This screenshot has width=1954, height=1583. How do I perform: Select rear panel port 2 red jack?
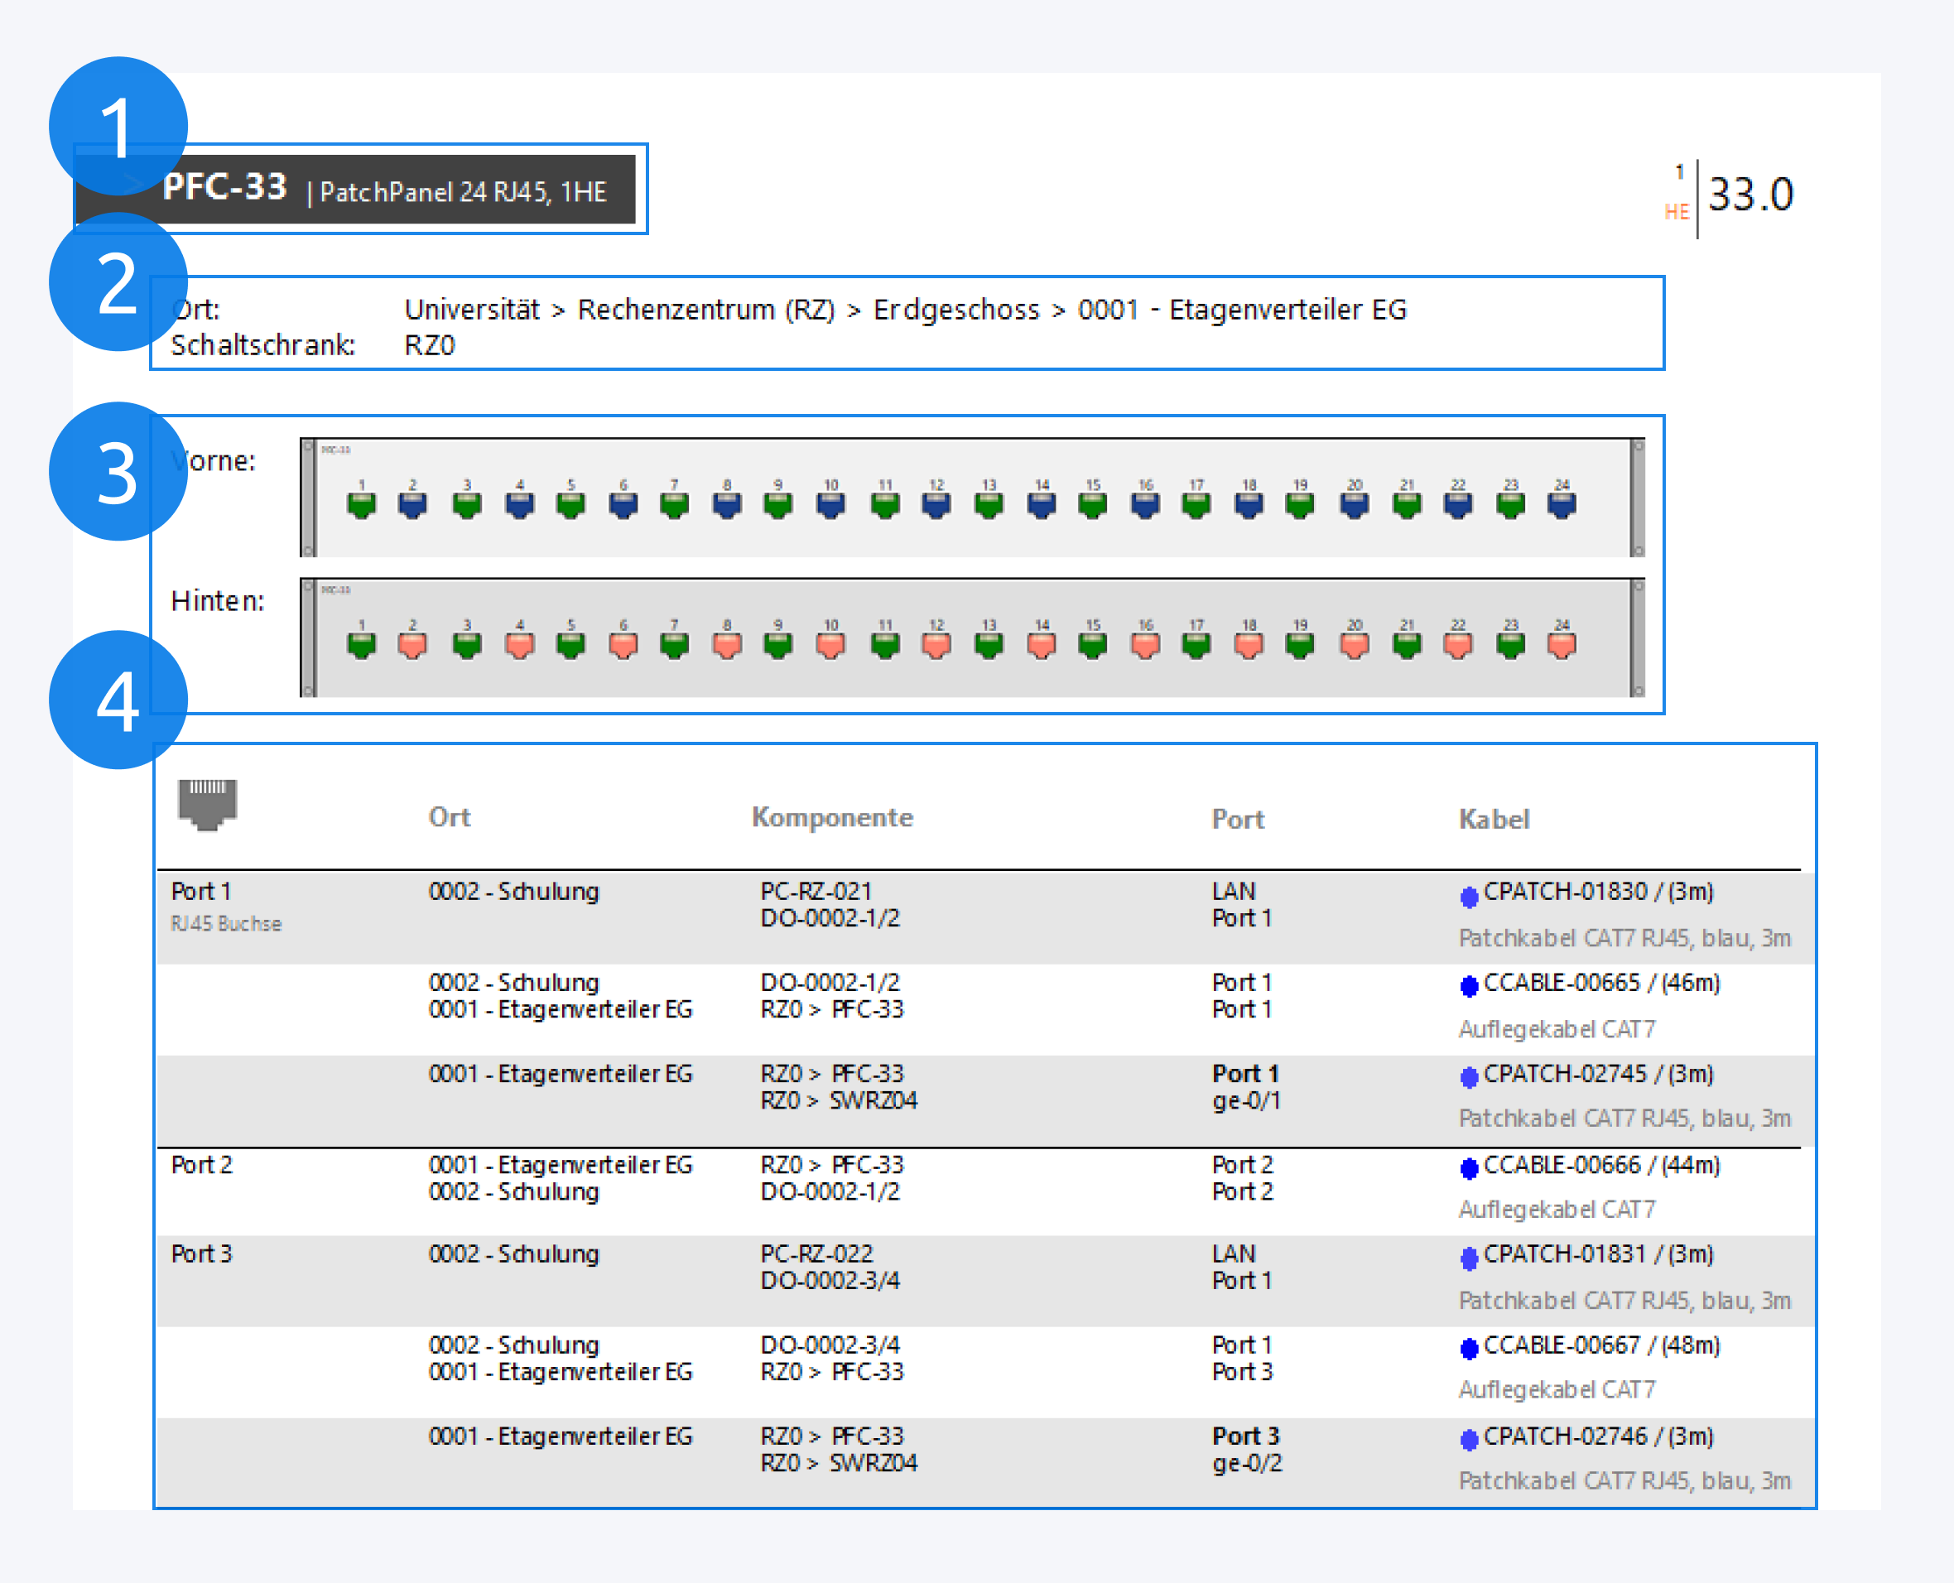click(412, 644)
